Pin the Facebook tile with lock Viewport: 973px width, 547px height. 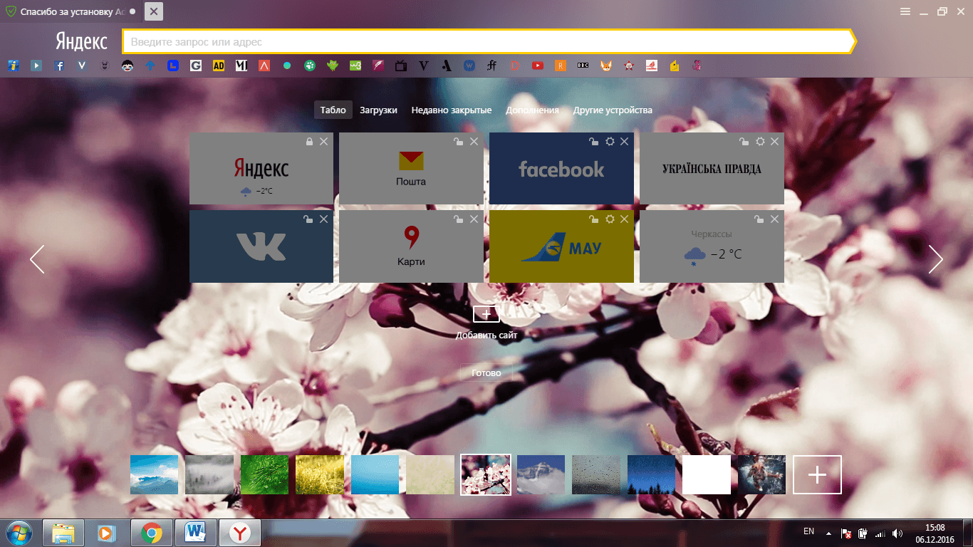click(x=593, y=142)
